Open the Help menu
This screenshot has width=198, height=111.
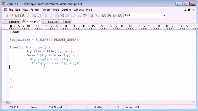point(89,10)
